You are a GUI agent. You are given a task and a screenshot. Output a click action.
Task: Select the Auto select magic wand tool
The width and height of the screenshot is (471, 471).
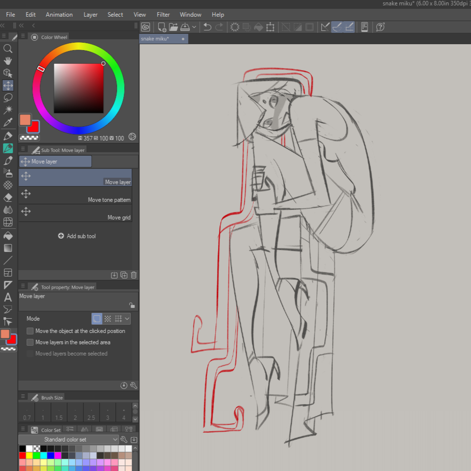(x=8, y=110)
